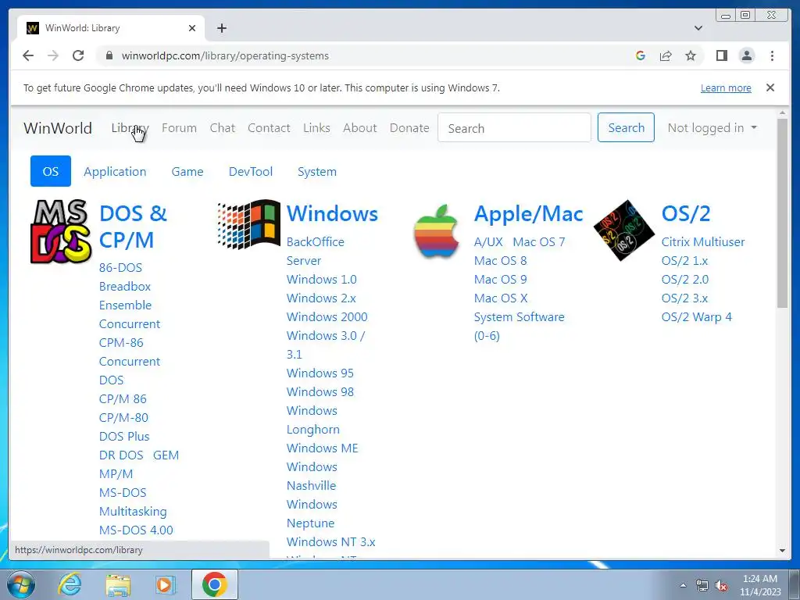Open the Mac OS X link

click(501, 298)
